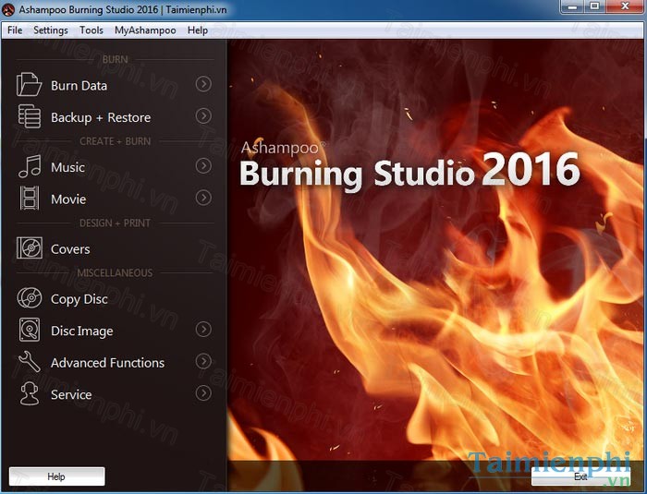Click the Disc Image drive icon

30,331
